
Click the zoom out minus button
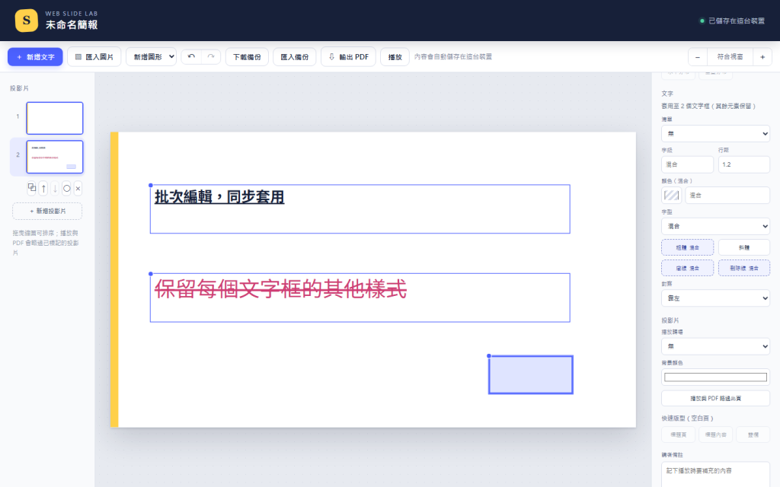698,56
